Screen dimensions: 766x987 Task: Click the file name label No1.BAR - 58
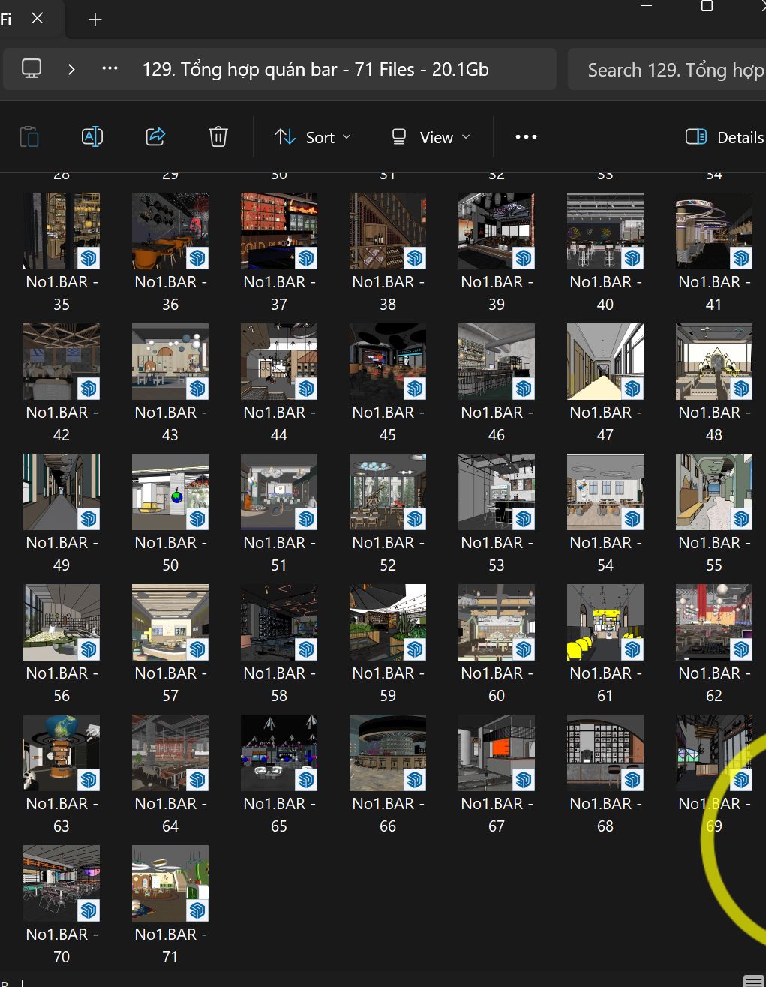(x=279, y=685)
